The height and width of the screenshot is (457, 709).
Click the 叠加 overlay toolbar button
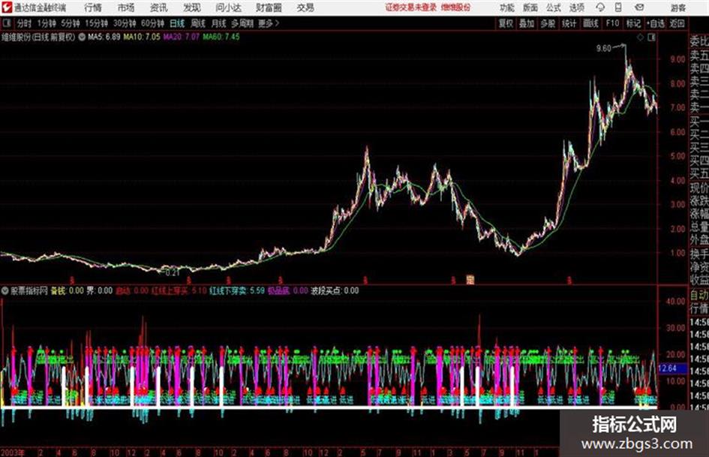point(527,23)
